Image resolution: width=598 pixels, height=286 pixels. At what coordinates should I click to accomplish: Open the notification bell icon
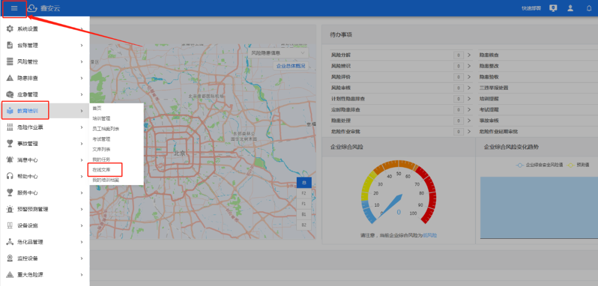(589, 8)
